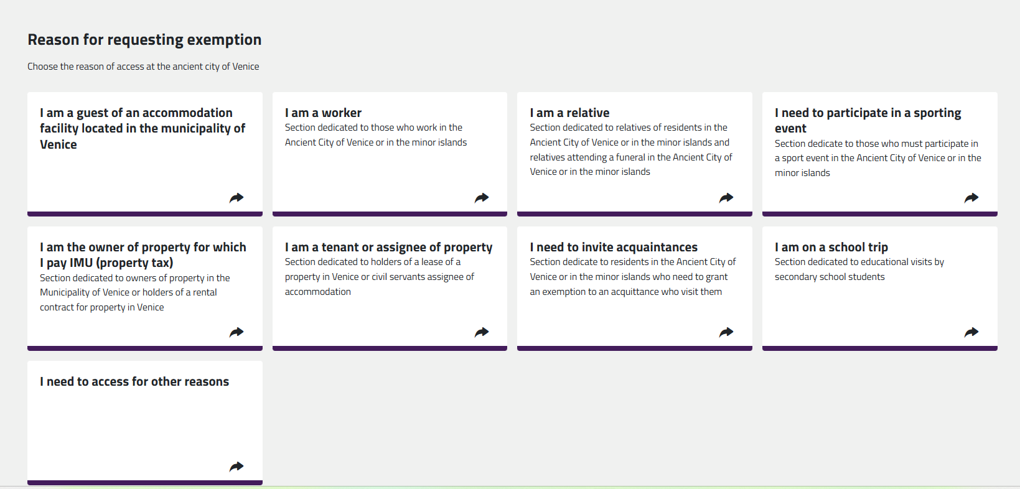
Task: Click the arrow icon on sporting event card
Action: pos(971,198)
